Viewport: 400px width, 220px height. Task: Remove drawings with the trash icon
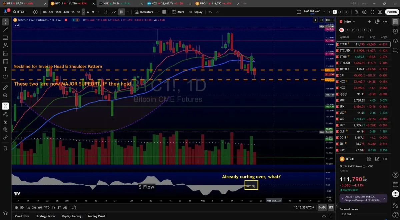point(5,148)
